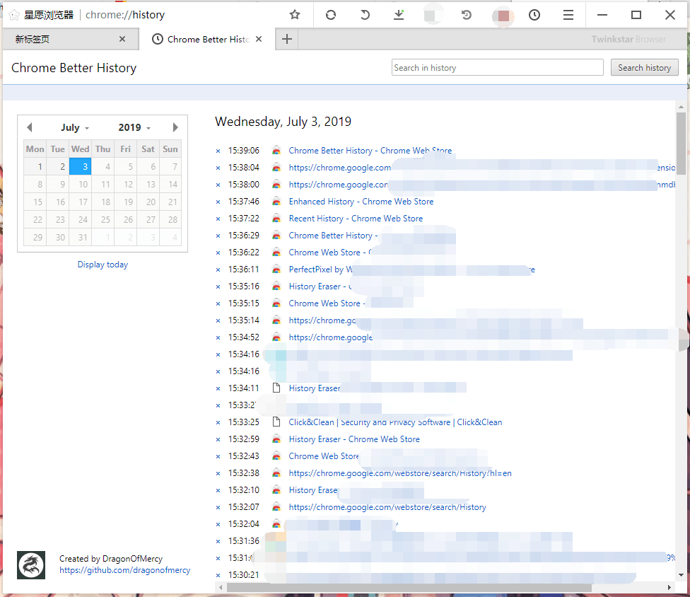The image size is (690, 597).
Task: Open the July month dropdown
Action: coord(75,128)
